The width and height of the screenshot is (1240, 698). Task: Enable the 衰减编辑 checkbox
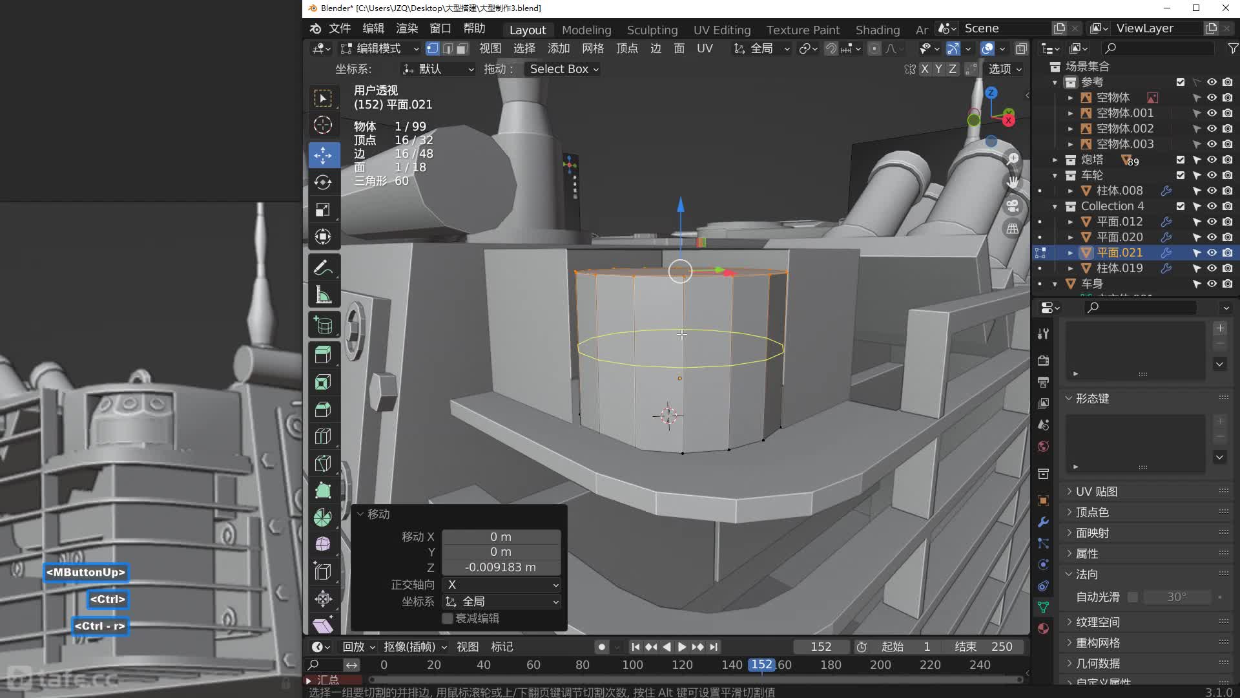[447, 619]
